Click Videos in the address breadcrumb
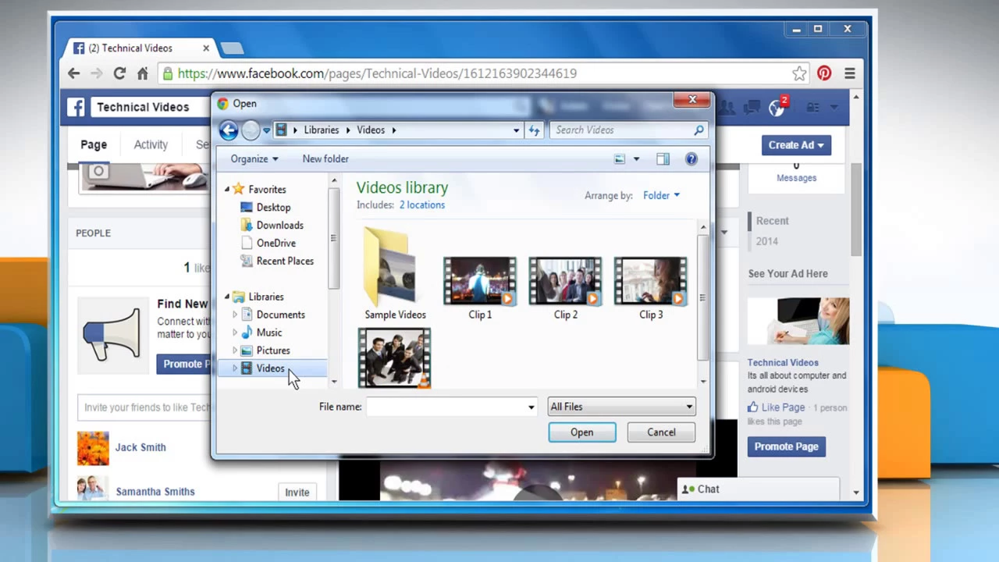The width and height of the screenshot is (999, 562). (x=371, y=130)
